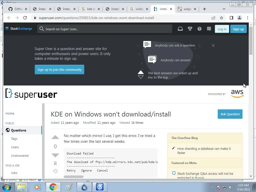Close the GitHub tab
Viewport: 256px width, 192px height.
[26, 9]
